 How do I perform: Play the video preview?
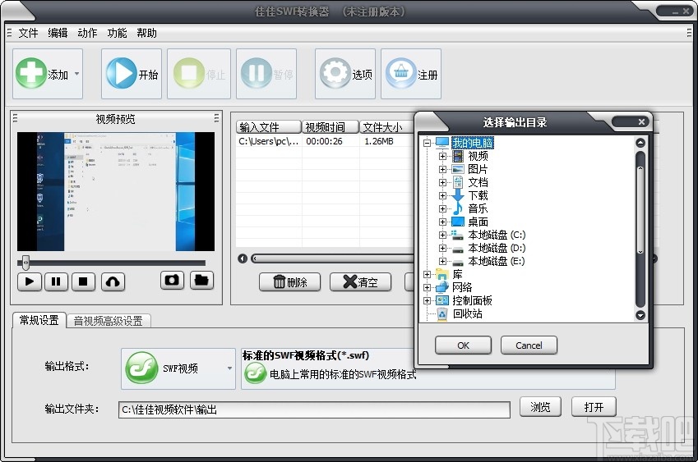tap(30, 281)
